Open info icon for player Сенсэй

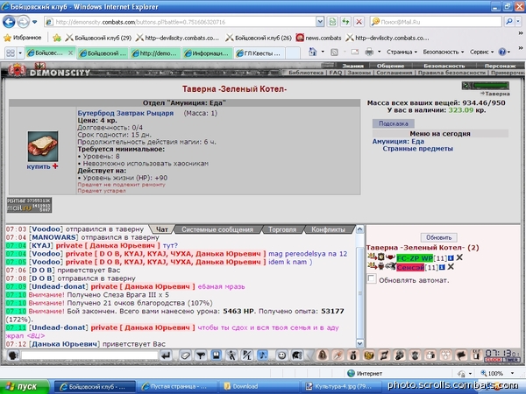tap(442, 267)
